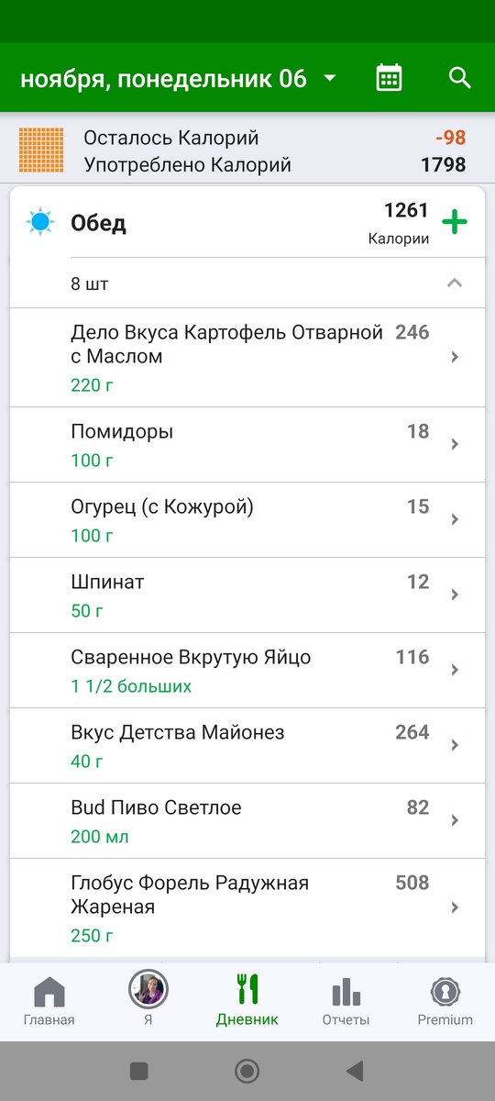This screenshot has height=1101, width=495.
Task: Open the orange calorie grid icon
Action: (41, 150)
